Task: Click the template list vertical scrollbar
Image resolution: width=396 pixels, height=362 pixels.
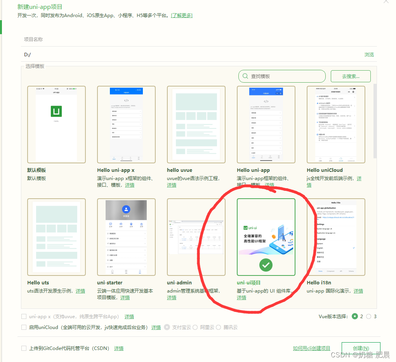Action: (x=375, y=121)
